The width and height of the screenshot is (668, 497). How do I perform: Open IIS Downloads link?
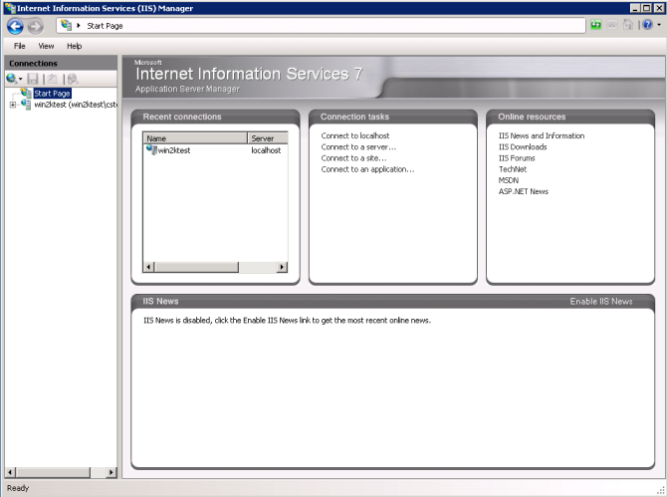(x=523, y=147)
